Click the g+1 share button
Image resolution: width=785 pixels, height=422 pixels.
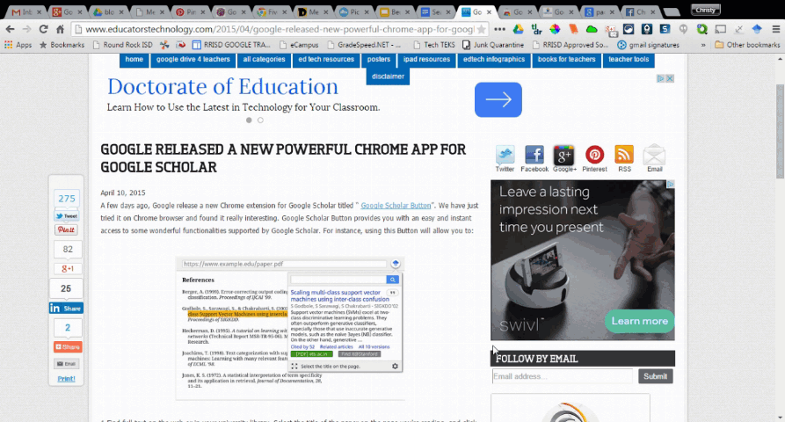point(68,269)
